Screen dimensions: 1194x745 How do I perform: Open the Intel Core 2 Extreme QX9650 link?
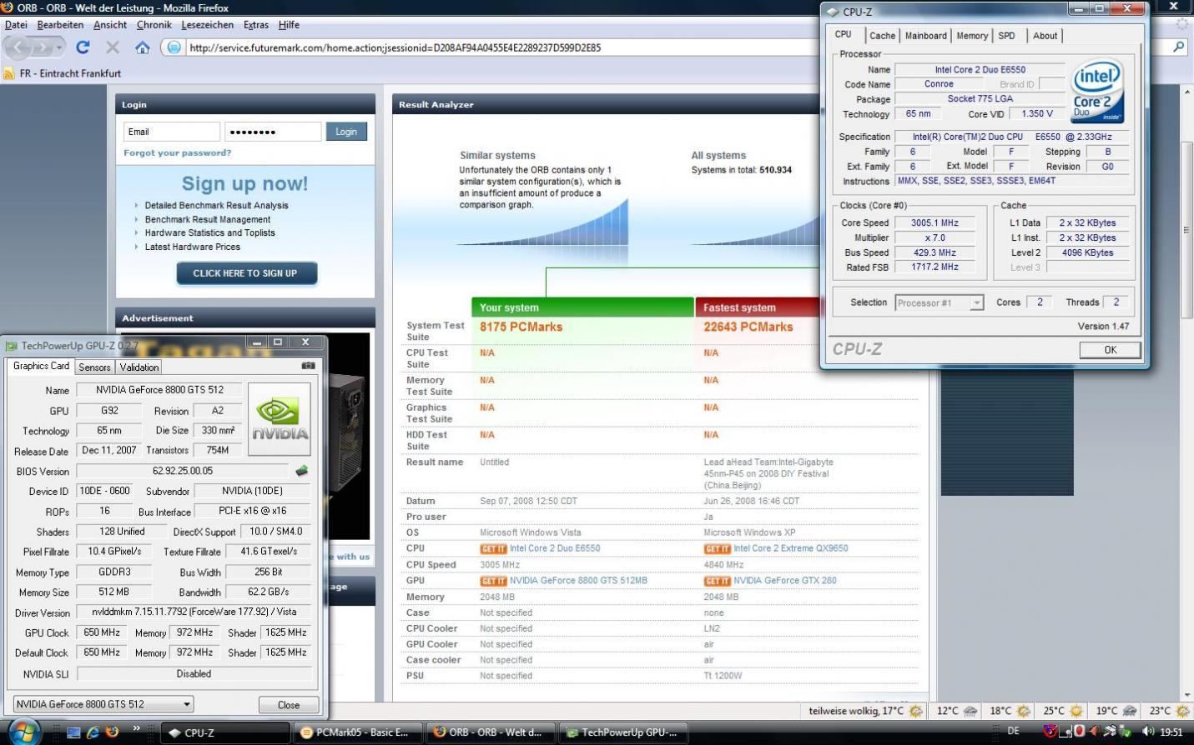[791, 548]
